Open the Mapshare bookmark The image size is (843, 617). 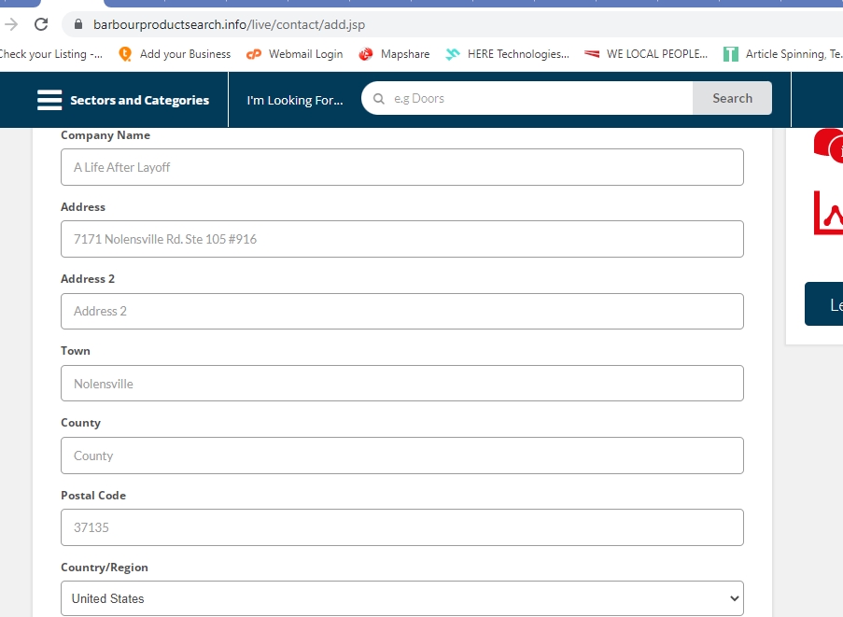click(x=394, y=54)
